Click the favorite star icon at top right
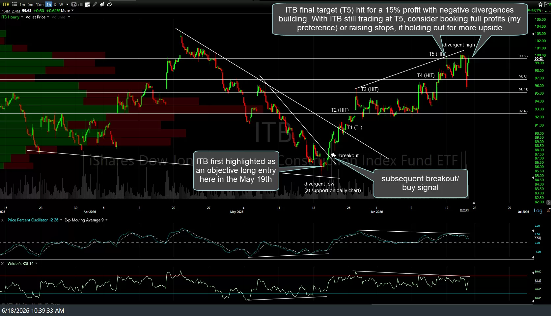The width and height of the screenshot is (551, 316). [540, 4]
